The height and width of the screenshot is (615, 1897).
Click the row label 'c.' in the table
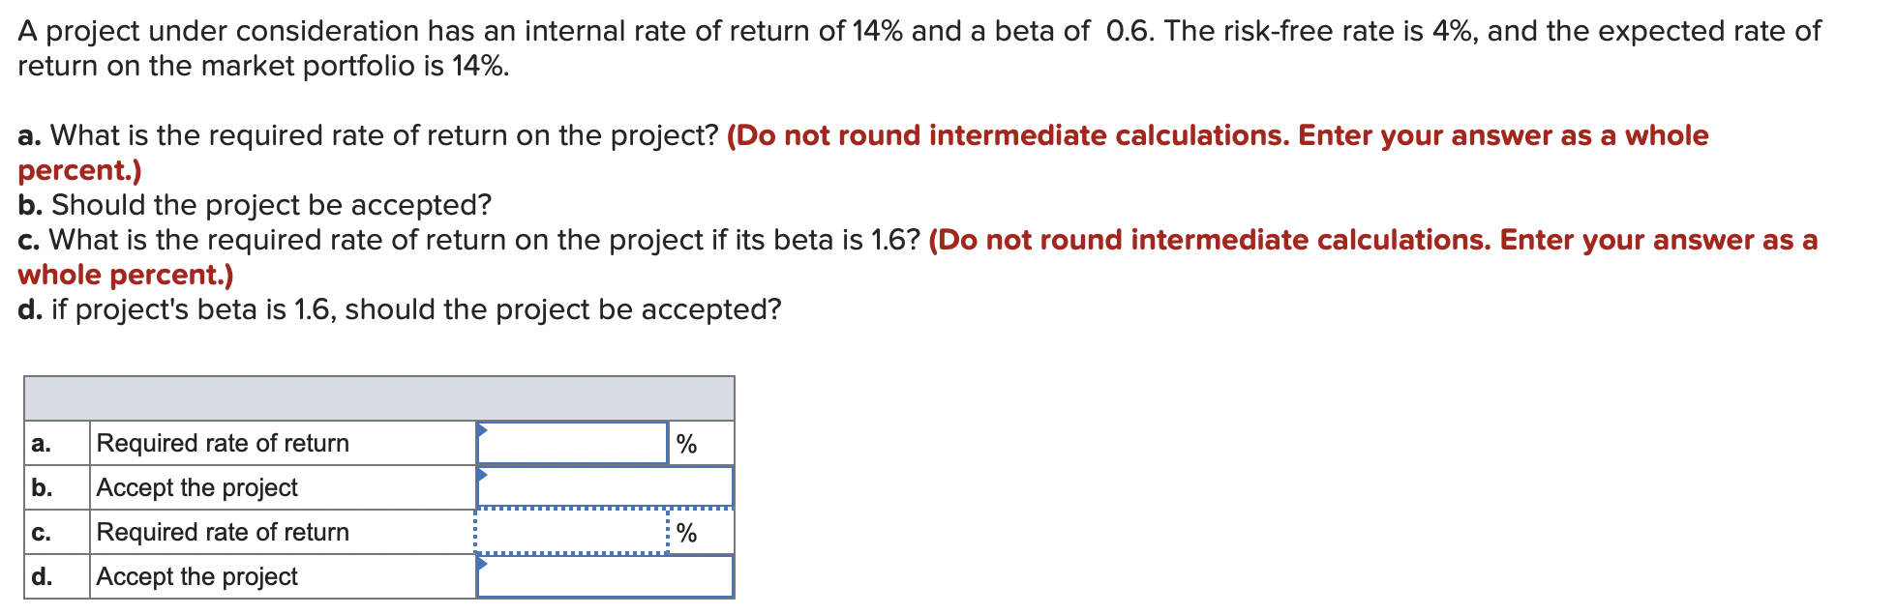(41, 532)
